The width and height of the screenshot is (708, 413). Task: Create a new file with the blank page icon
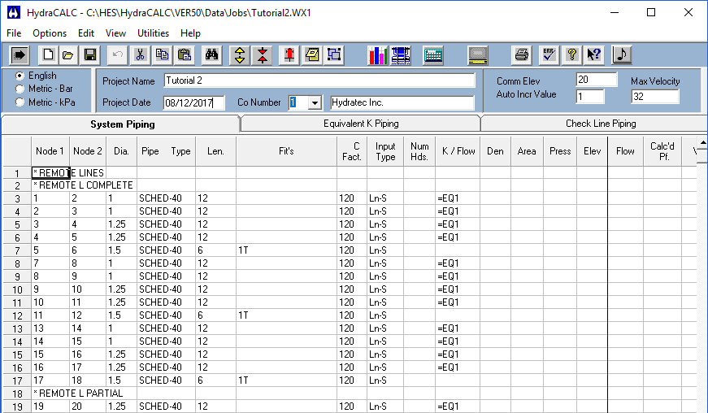(48, 55)
